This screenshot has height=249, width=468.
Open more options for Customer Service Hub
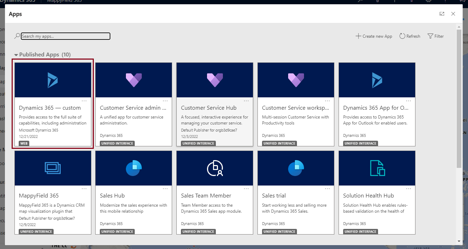click(246, 101)
